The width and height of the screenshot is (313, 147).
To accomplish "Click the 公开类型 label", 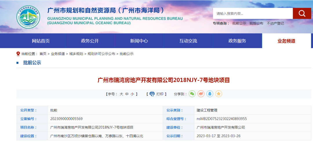I will tap(28, 110).
